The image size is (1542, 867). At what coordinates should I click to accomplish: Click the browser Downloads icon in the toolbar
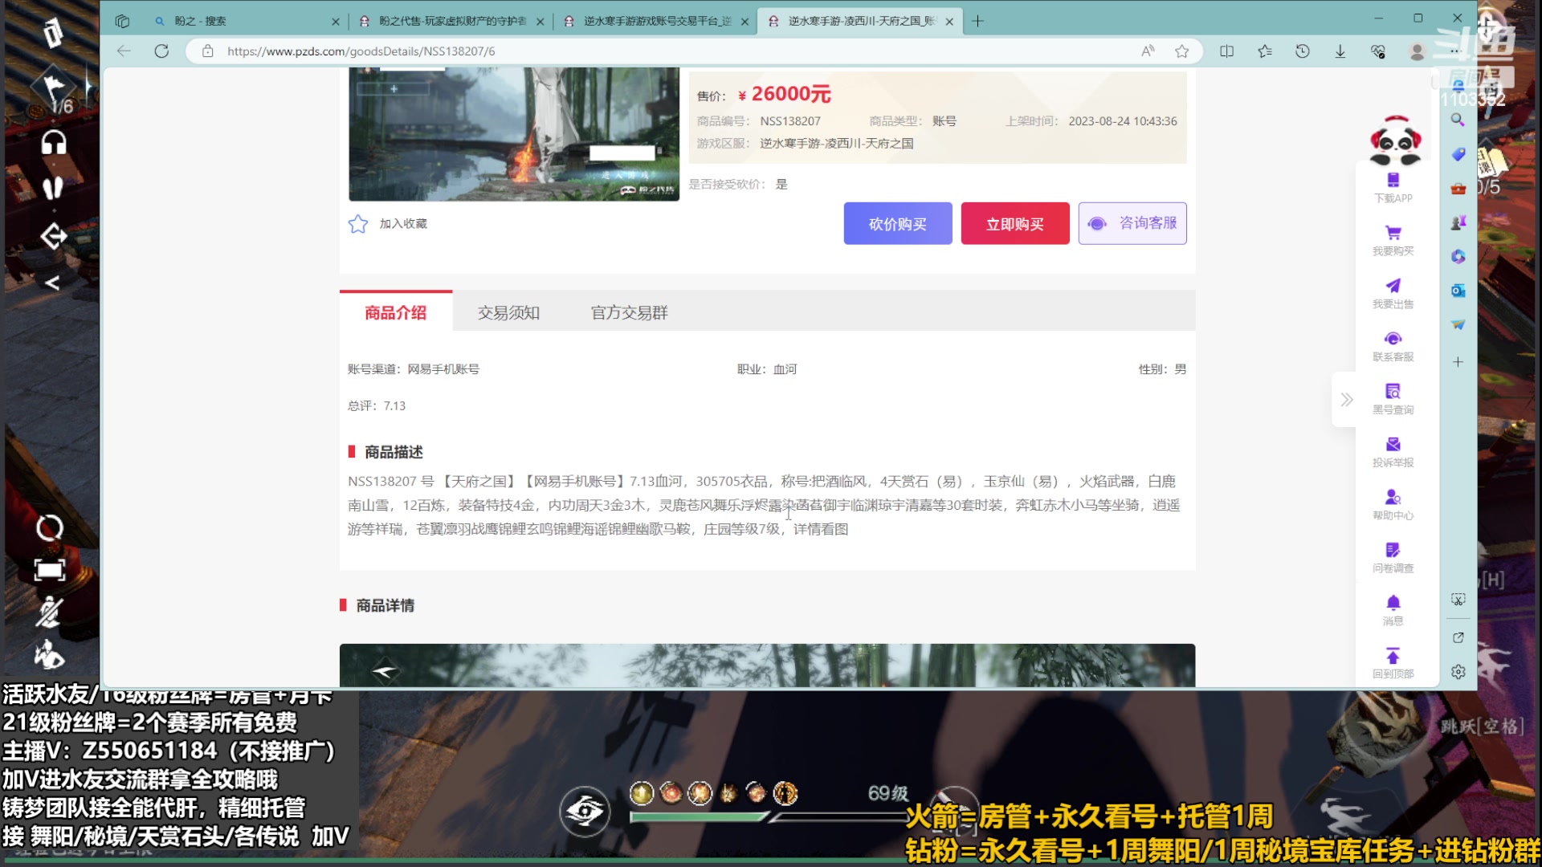pos(1340,51)
